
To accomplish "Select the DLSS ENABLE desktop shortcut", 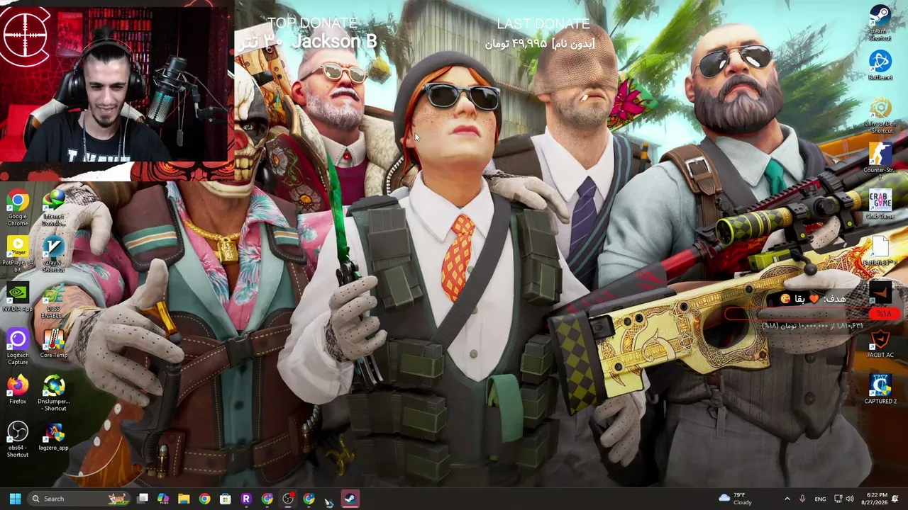I will click(x=54, y=302).
